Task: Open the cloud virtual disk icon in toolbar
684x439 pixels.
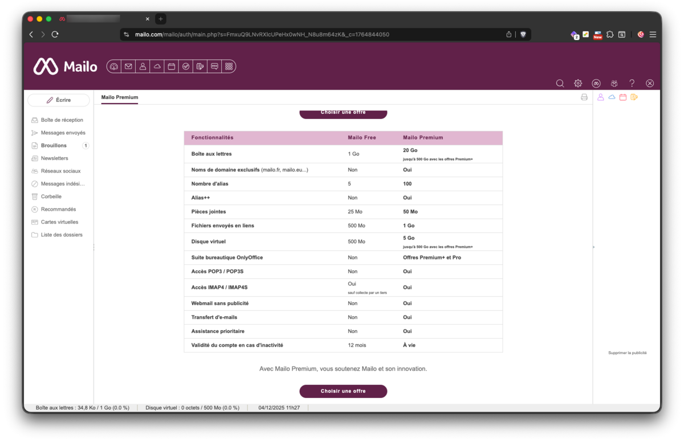Action: 157,67
